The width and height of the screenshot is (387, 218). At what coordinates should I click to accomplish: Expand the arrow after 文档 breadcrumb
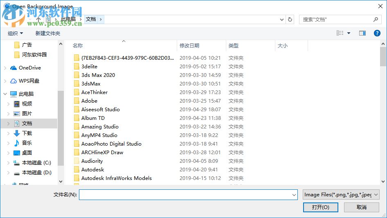(101, 19)
